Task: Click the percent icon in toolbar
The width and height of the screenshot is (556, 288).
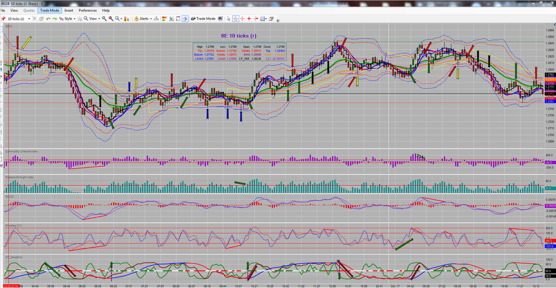Action: tap(171, 19)
